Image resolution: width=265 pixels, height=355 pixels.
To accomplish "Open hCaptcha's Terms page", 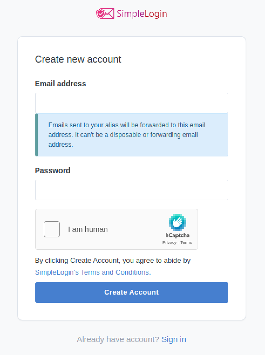I will coord(186,242).
